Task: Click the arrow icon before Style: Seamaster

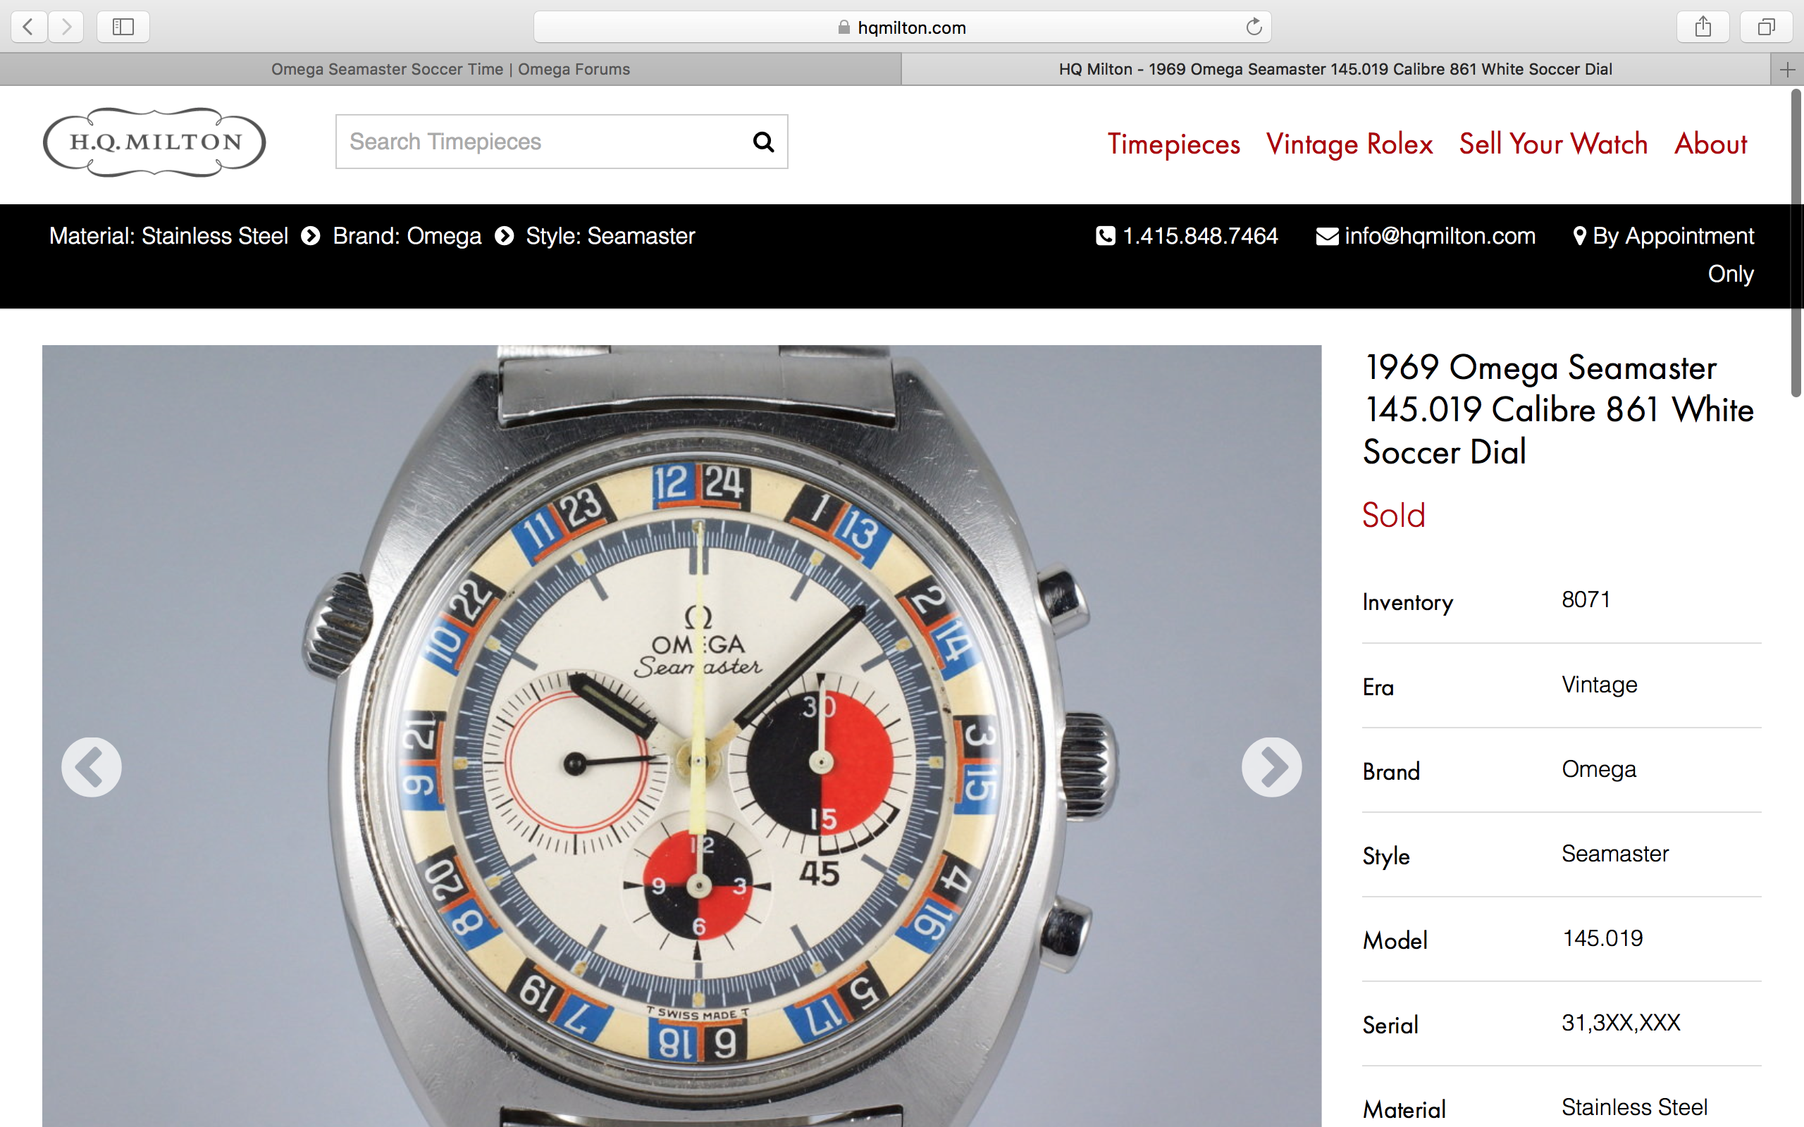Action: click(x=505, y=235)
